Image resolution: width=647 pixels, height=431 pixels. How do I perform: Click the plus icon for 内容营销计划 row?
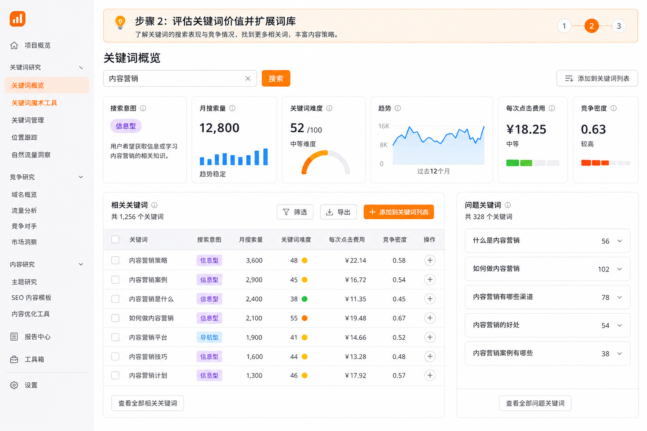[430, 375]
